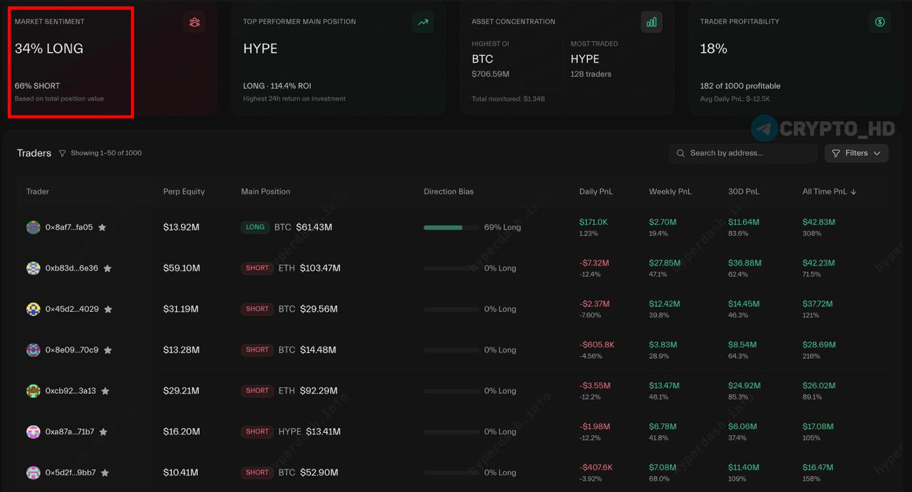This screenshot has height=492, width=912.
Task: Open avatar of trader 0x8af7...fa05
Action: pos(33,227)
